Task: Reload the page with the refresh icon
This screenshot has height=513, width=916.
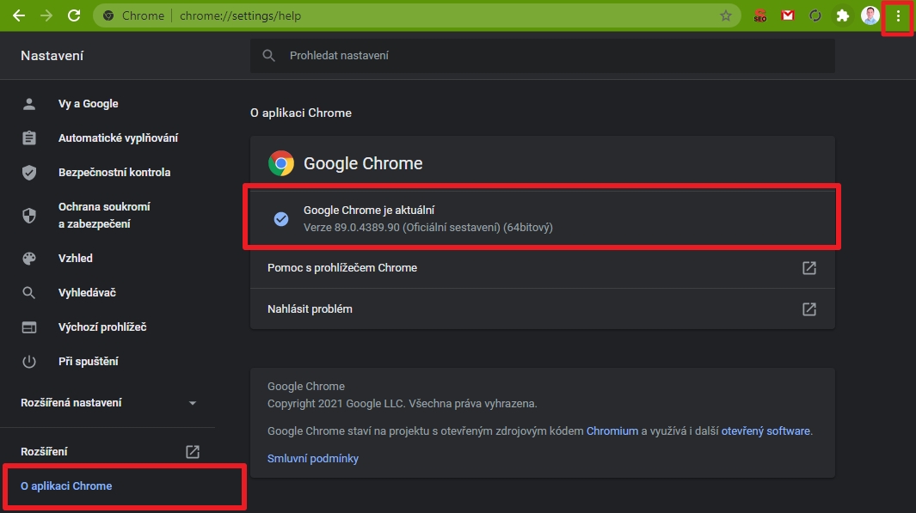Action: [x=74, y=15]
